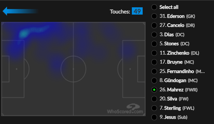
Task: Choose Gündogan (MC) radio button
Action: click(154, 80)
